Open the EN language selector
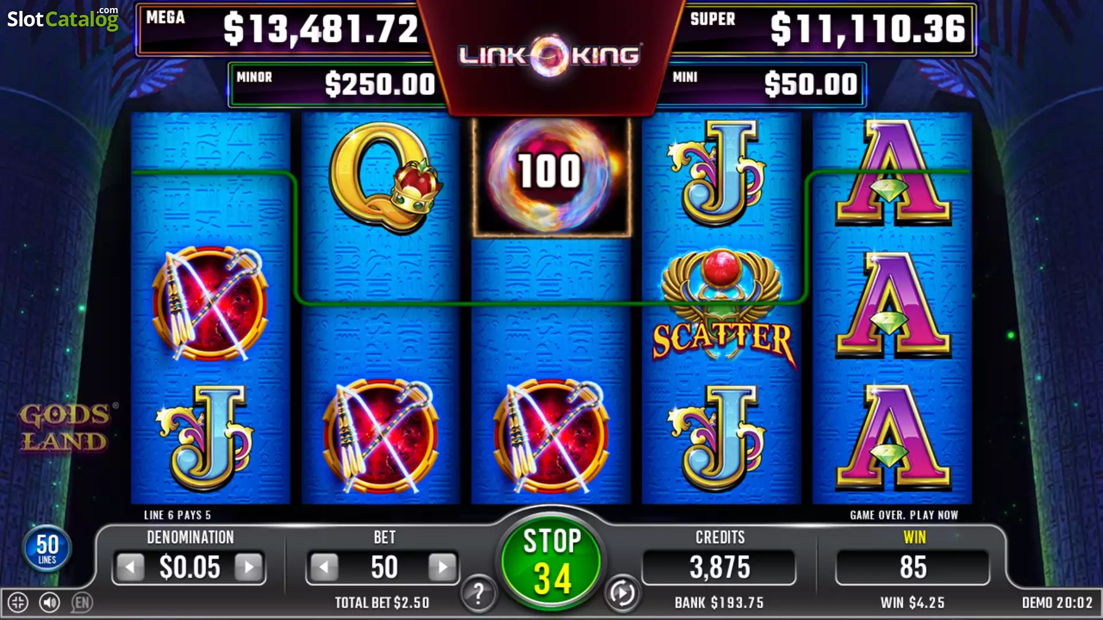Image resolution: width=1103 pixels, height=620 pixels. point(82,602)
